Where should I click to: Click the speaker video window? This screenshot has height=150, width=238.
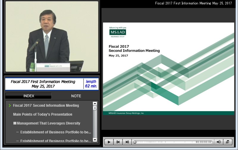[52, 36]
